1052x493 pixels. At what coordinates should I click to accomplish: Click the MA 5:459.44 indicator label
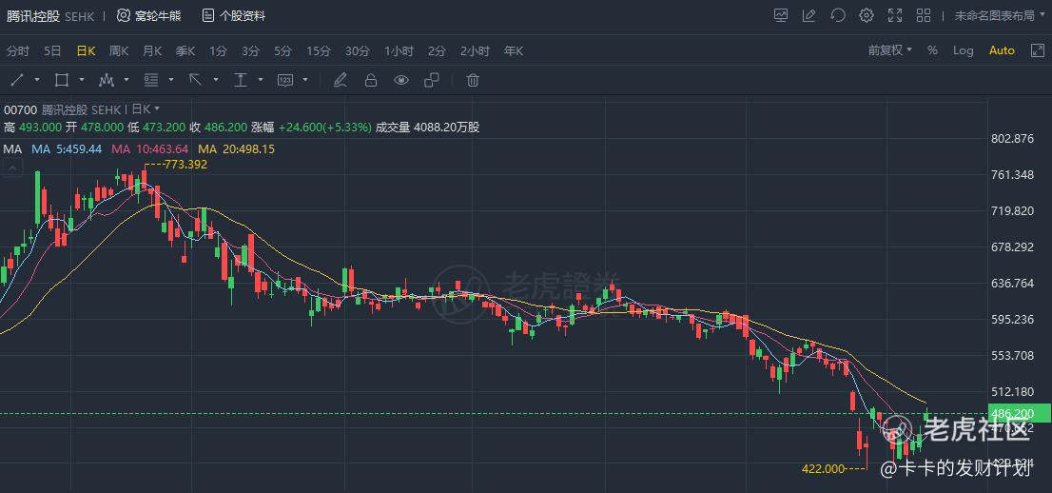(67, 149)
